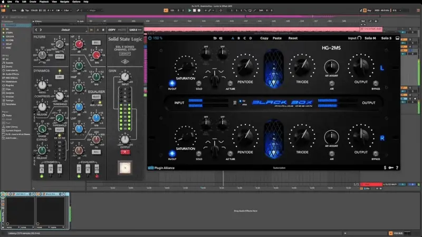The width and height of the screenshot is (422, 237).
Task: Click R channel AIR button
Action: pyautogui.click(x=332, y=154)
